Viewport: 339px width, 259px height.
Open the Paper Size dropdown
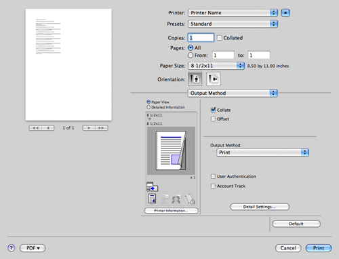pyautogui.click(x=216, y=66)
